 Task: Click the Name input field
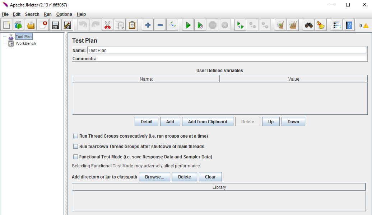coord(227,50)
